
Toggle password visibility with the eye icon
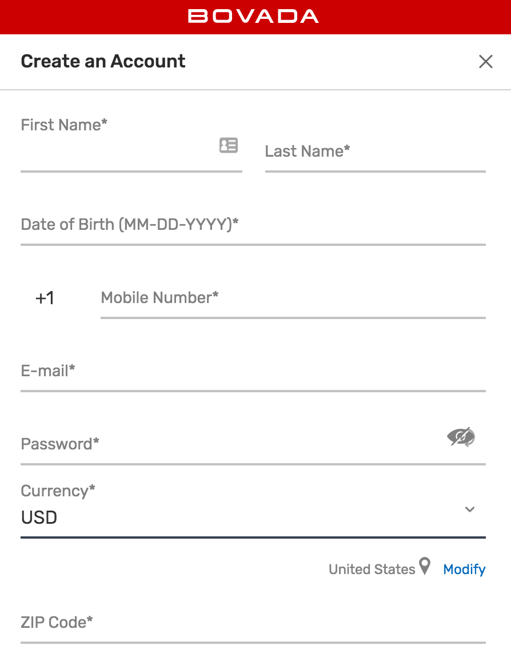[x=461, y=437]
